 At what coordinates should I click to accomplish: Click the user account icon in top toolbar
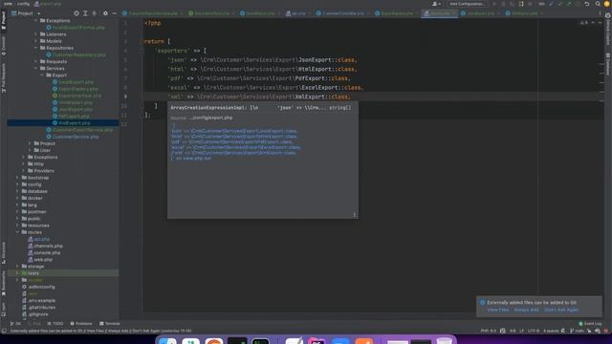(x=436, y=4)
